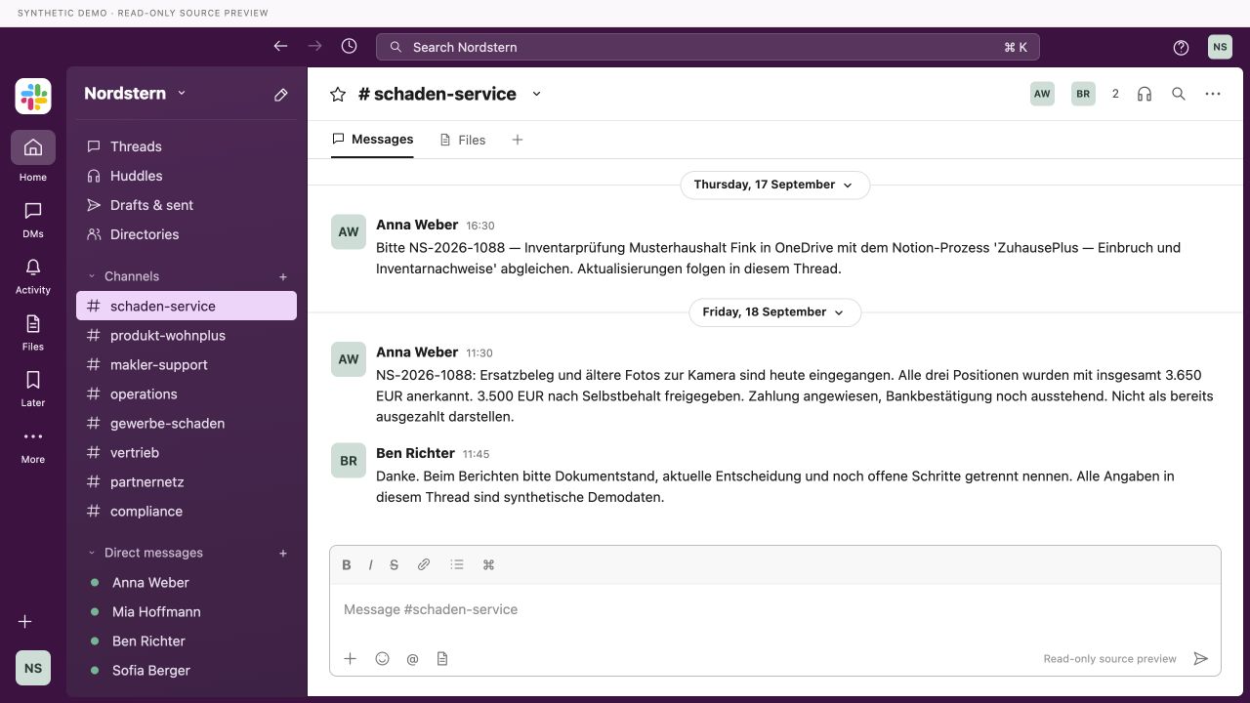Image resolution: width=1250 pixels, height=703 pixels.
Task: Open the emoji picker
Action: (383, 658)
